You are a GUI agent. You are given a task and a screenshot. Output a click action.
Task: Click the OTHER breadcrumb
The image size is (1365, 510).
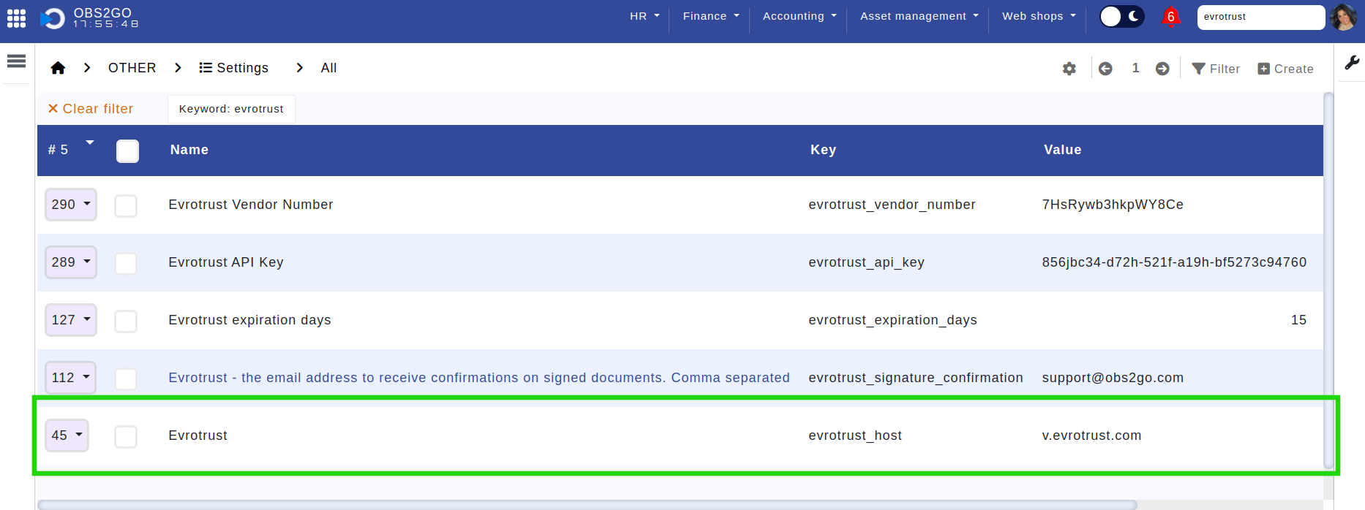coord(132,68)
